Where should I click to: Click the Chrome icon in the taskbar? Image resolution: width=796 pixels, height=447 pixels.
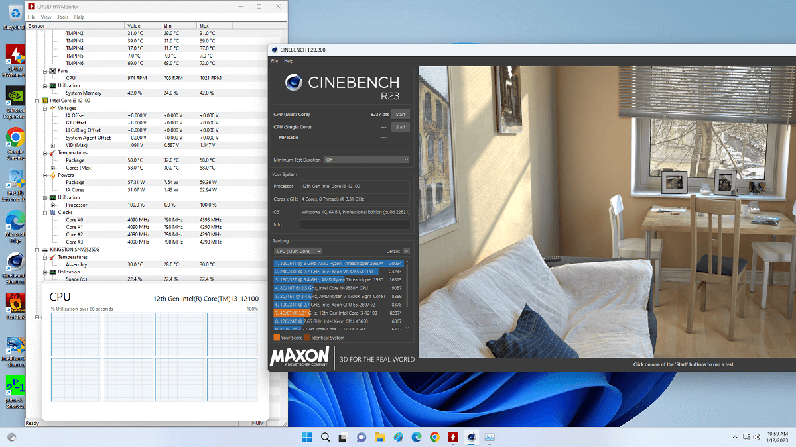pos(434,437)
